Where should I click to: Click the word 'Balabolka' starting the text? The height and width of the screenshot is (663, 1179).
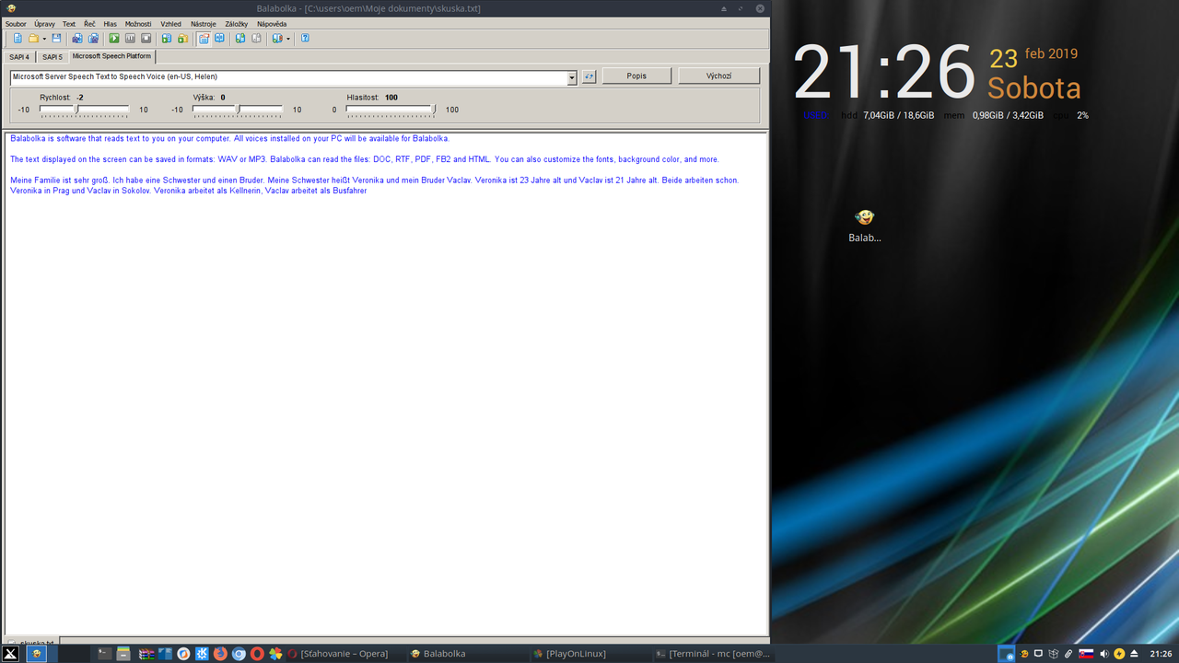point(28,139)
